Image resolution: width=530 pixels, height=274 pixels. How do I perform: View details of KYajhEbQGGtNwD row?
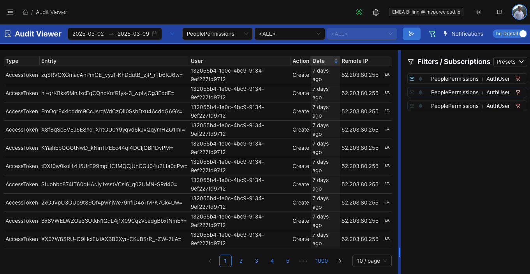tap(387, 147)
